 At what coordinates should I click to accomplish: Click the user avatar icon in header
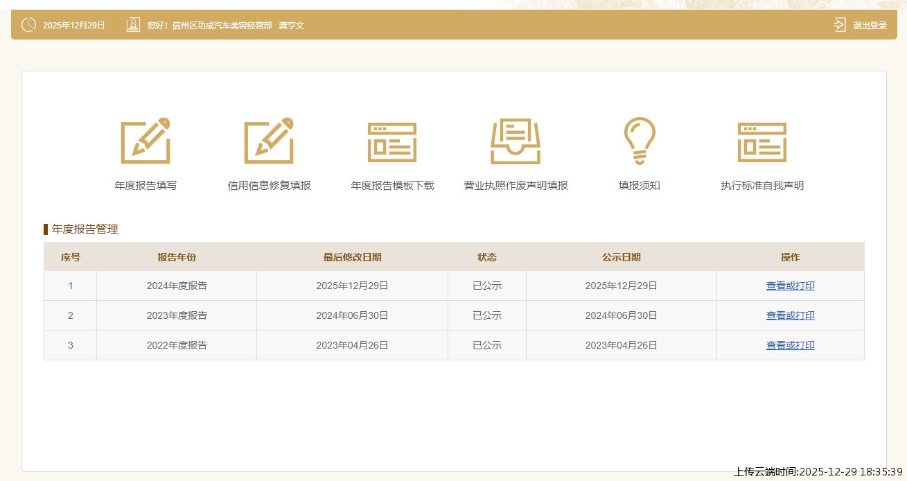(133, 25)
